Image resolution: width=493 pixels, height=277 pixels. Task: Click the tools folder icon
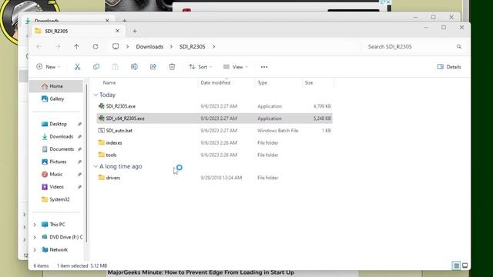101,155
